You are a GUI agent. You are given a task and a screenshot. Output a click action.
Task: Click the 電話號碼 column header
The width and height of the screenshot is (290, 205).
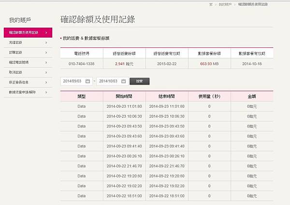[82, 54]
